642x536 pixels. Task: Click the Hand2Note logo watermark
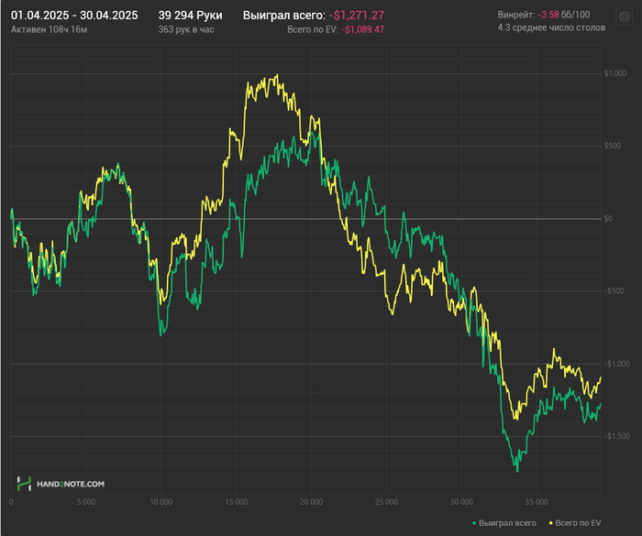(61, 483)
